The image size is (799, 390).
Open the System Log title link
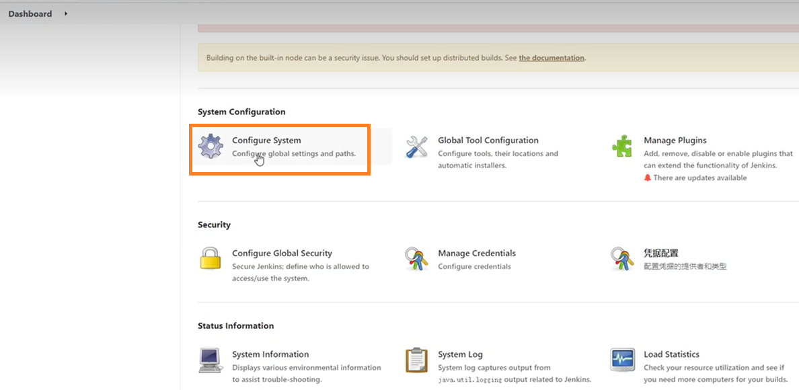tap(460, 354)
